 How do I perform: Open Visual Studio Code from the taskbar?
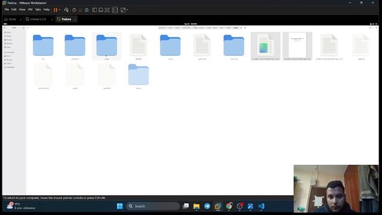point(261,206)
